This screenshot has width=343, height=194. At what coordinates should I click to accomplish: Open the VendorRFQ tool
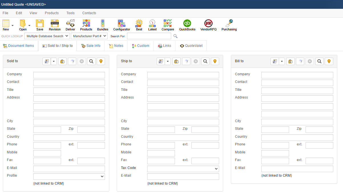(x=208, y=25)
